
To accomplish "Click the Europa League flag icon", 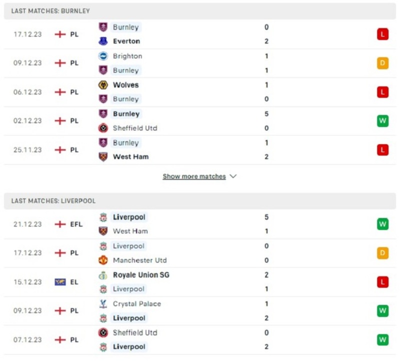I will click(60, 282).
